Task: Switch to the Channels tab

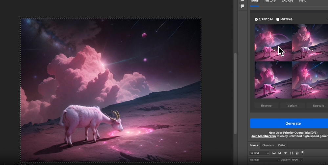Action: (x=268, y=145)
